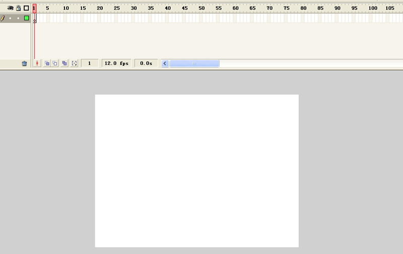Click the current frame number field
The image size is (403, 254).
tap(90, 63)
